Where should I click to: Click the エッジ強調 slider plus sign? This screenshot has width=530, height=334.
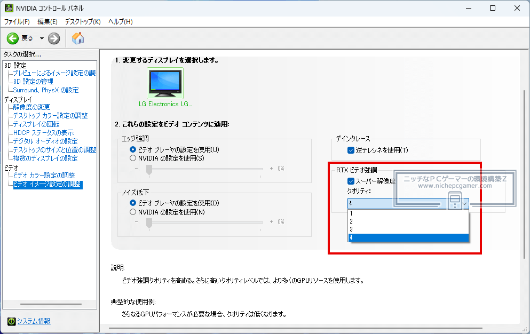pyautogui.click(x=271, y=169)
